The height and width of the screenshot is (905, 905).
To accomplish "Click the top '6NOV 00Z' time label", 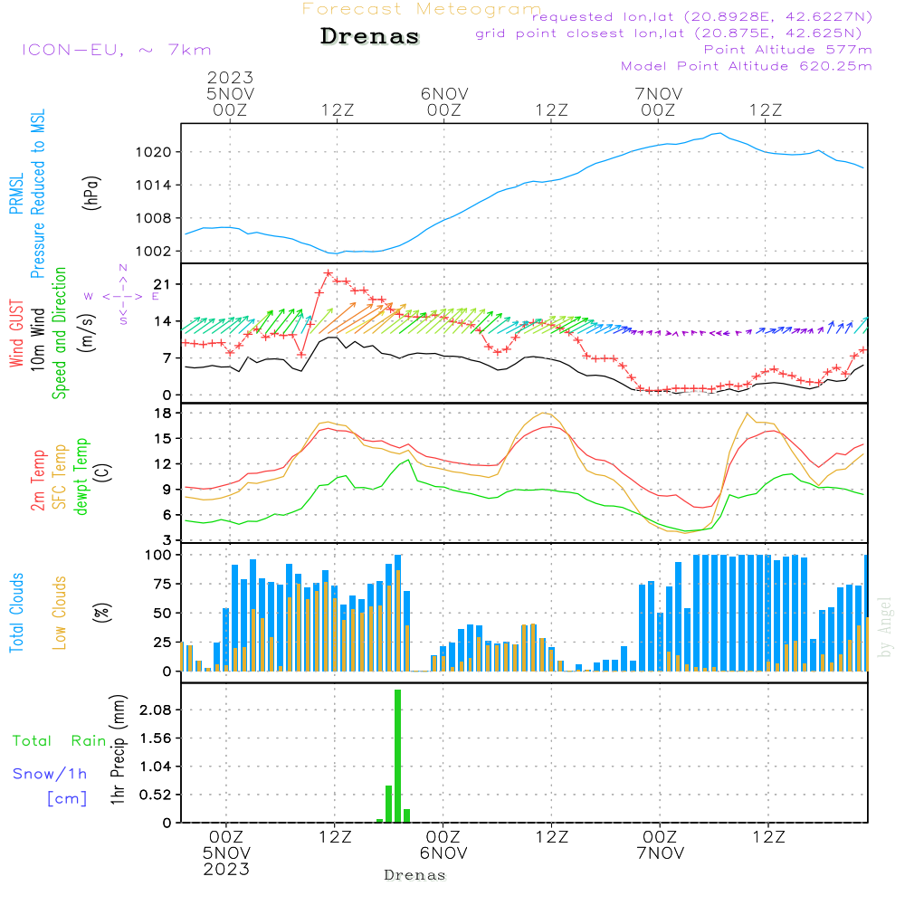I will point(443,101).
